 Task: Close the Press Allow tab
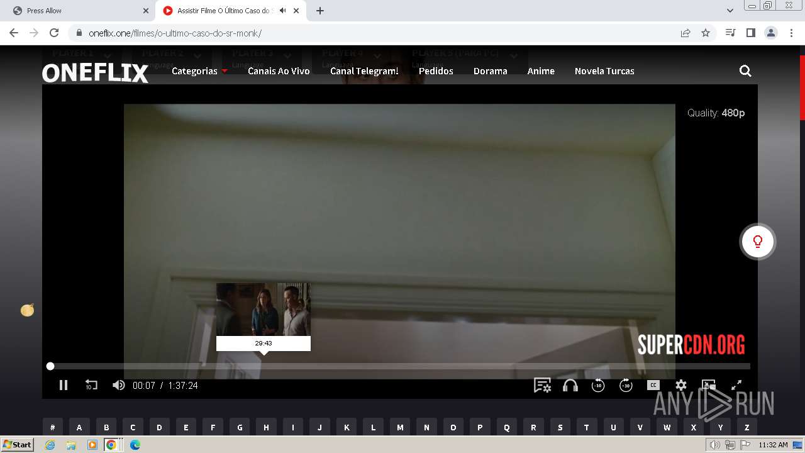coord(145,11)
